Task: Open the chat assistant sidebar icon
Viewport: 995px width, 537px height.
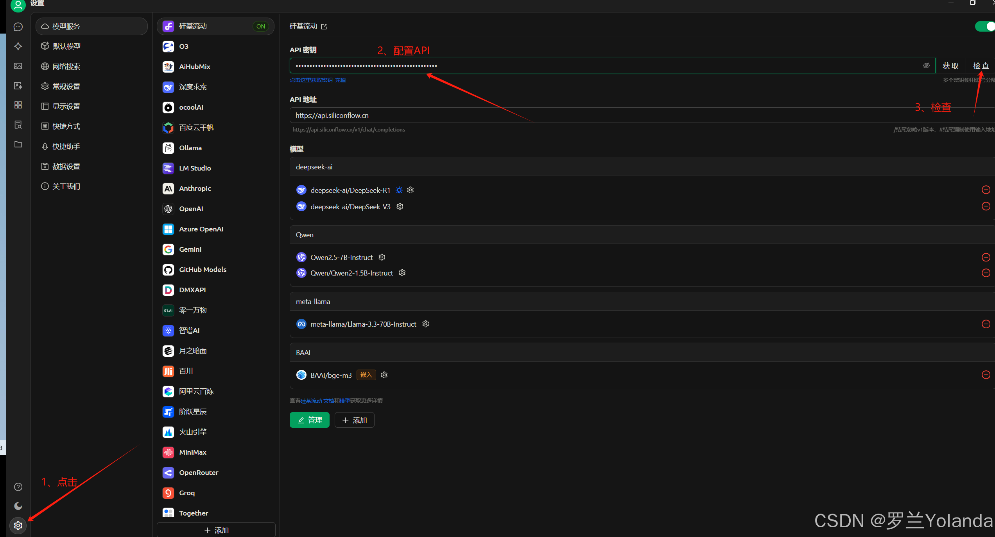Action: [18, 27]
